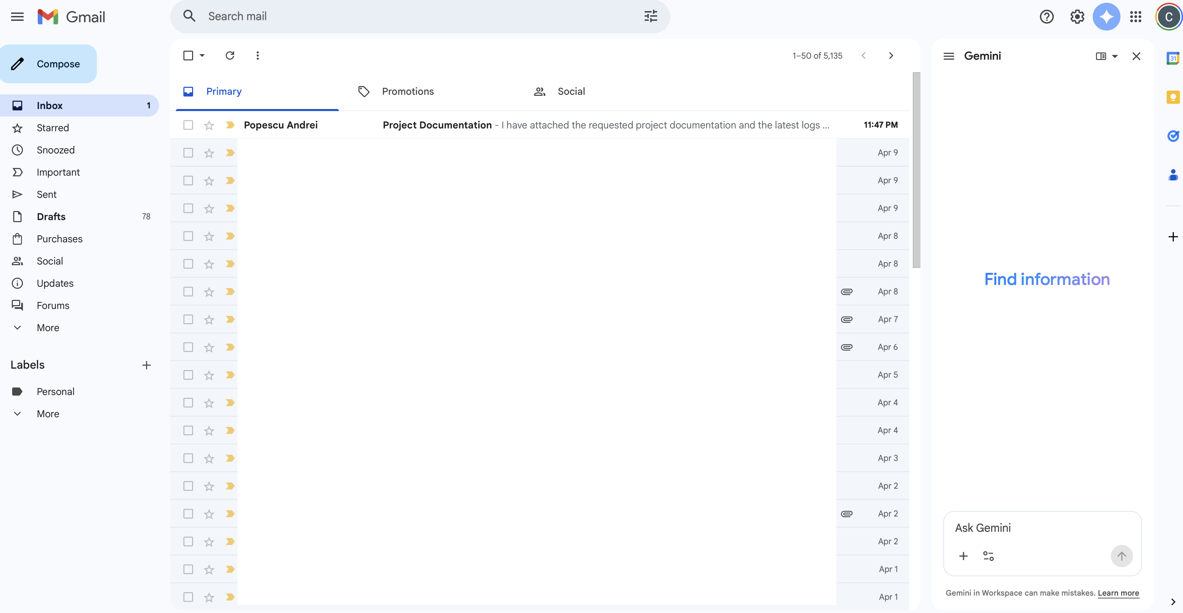Image resolution: width=1183 pixels, height=613 pixels.
Task: Open Gmail settings gear
Action: [1076, 17]
